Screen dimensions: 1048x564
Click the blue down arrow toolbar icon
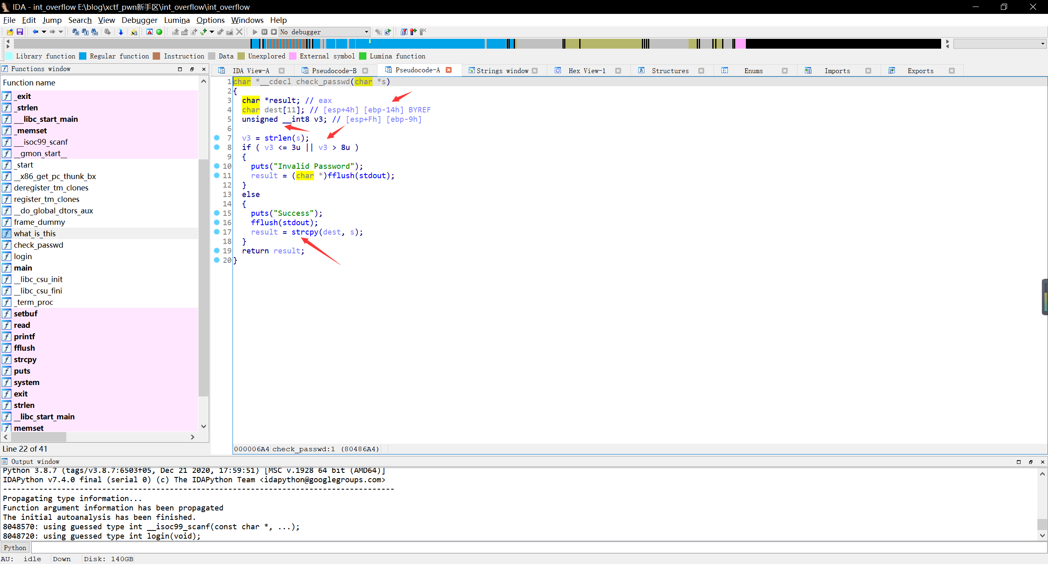121,32
